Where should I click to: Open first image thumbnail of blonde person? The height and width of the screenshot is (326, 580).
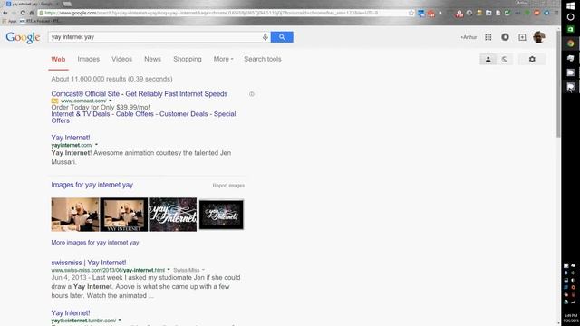point(75,215)
